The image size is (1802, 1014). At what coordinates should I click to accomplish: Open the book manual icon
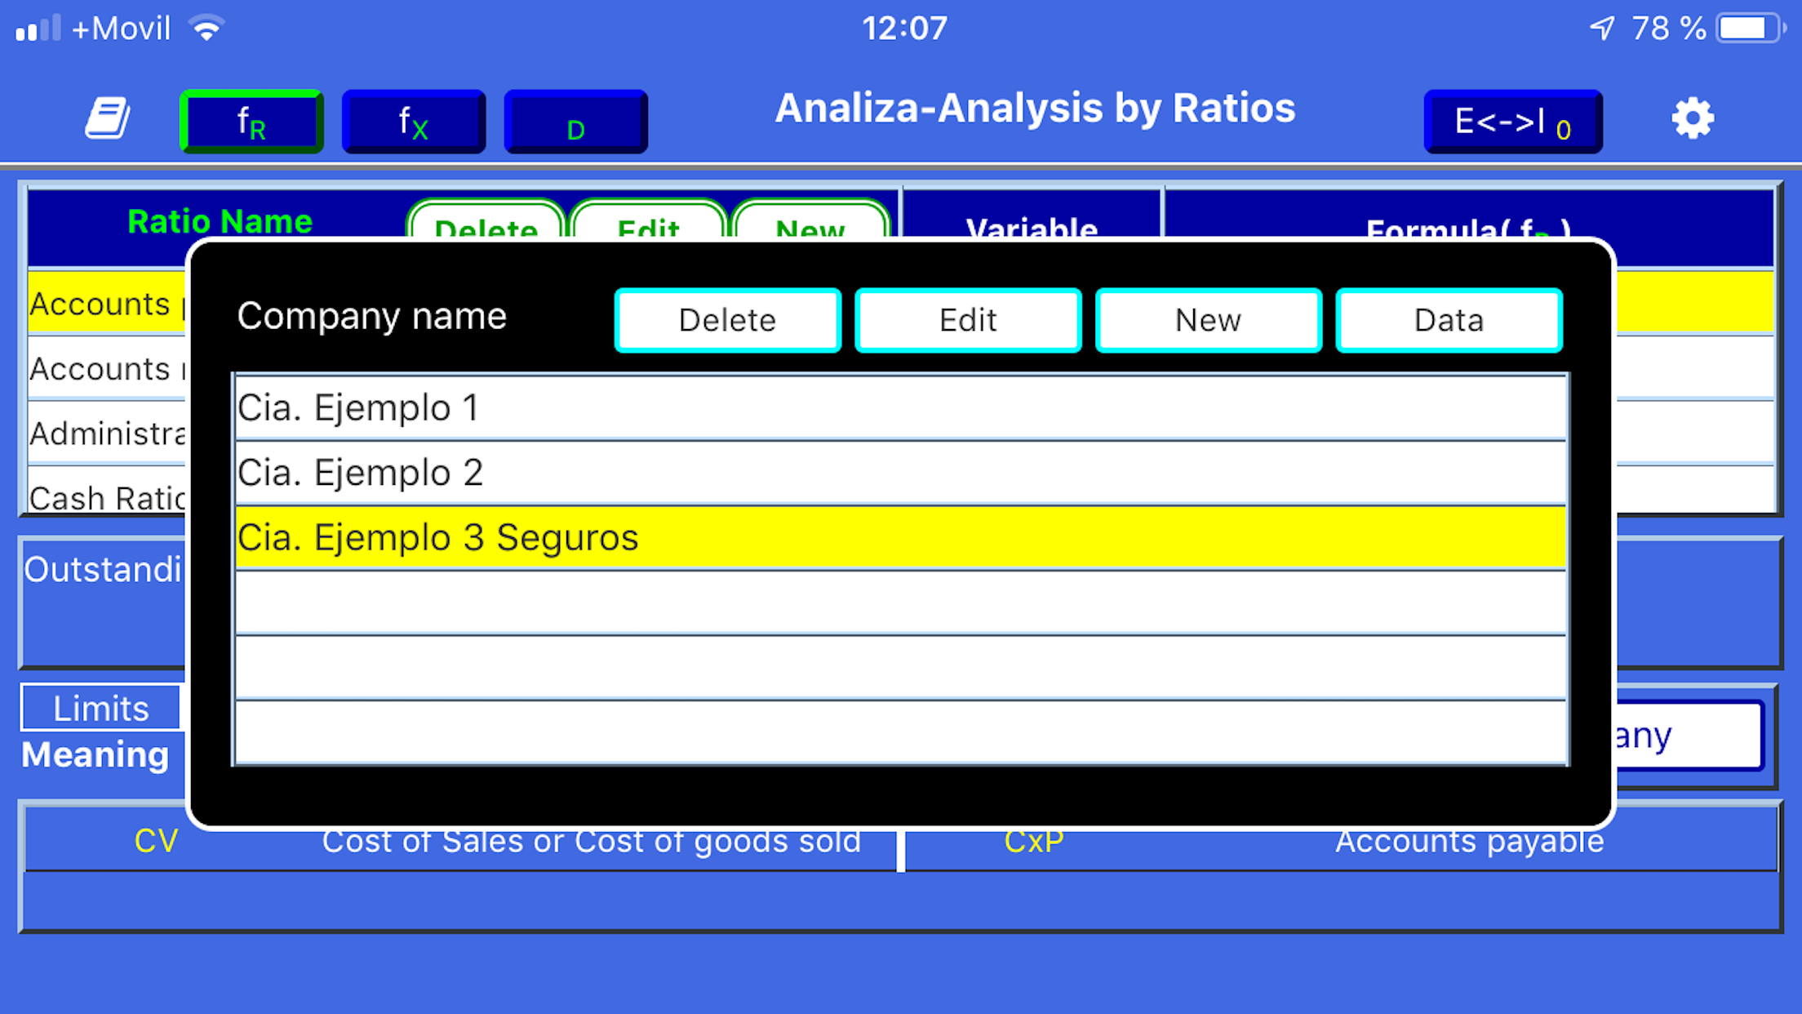tap(108, 119)
